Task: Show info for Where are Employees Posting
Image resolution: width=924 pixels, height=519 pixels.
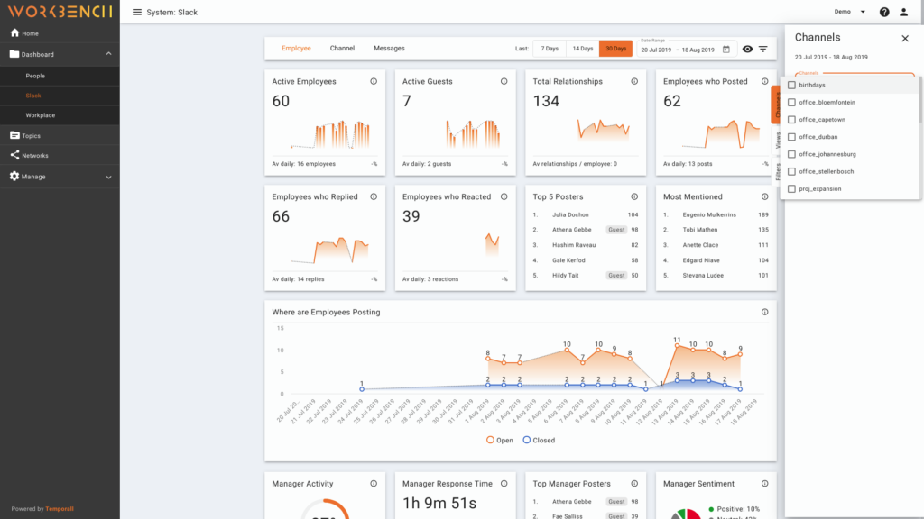Action: (x=764, y=312)
